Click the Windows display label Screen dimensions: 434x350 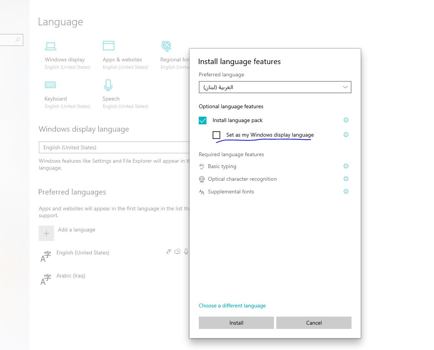(65, 59)
